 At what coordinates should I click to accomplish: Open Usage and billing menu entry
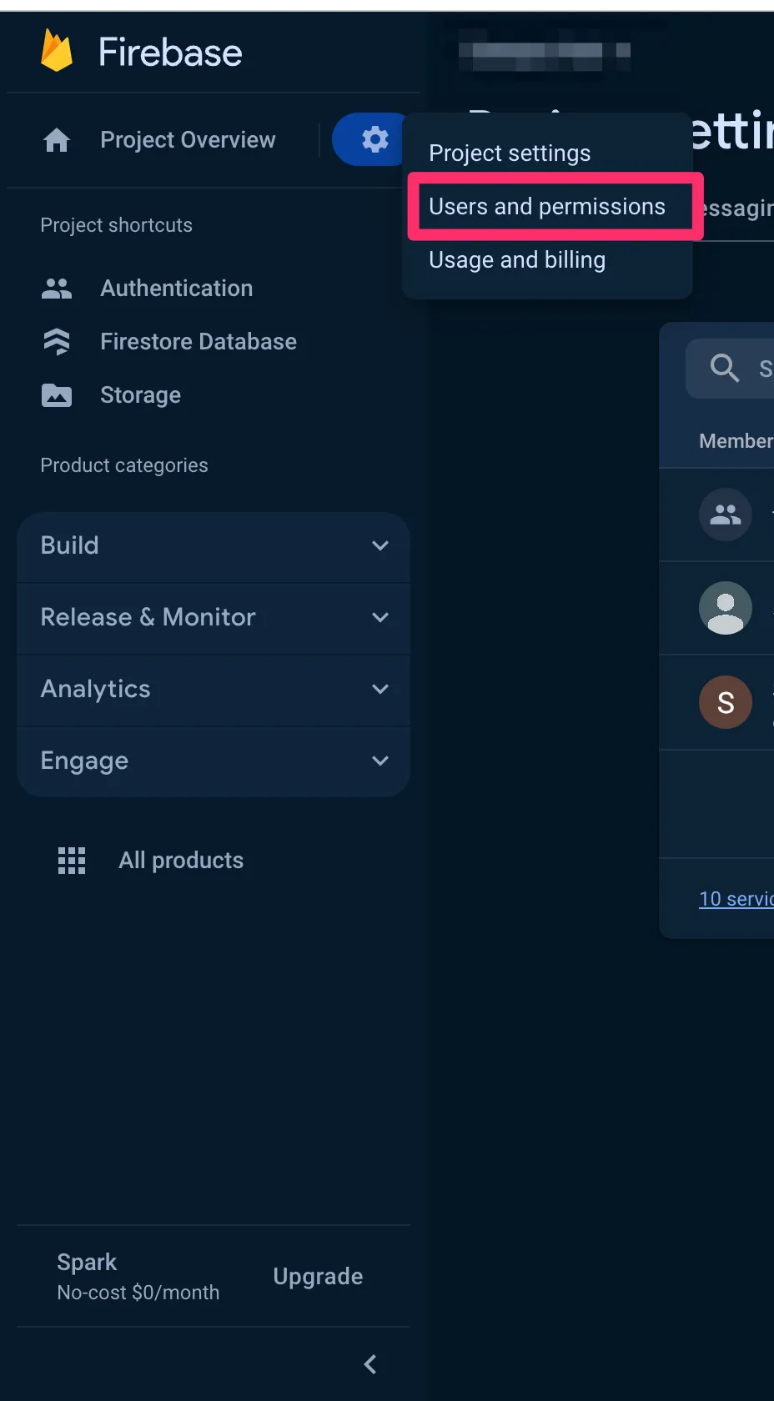point(517,260)
